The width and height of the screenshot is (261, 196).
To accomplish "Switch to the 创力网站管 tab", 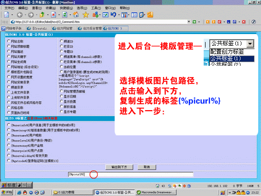I will coord(64,28).
